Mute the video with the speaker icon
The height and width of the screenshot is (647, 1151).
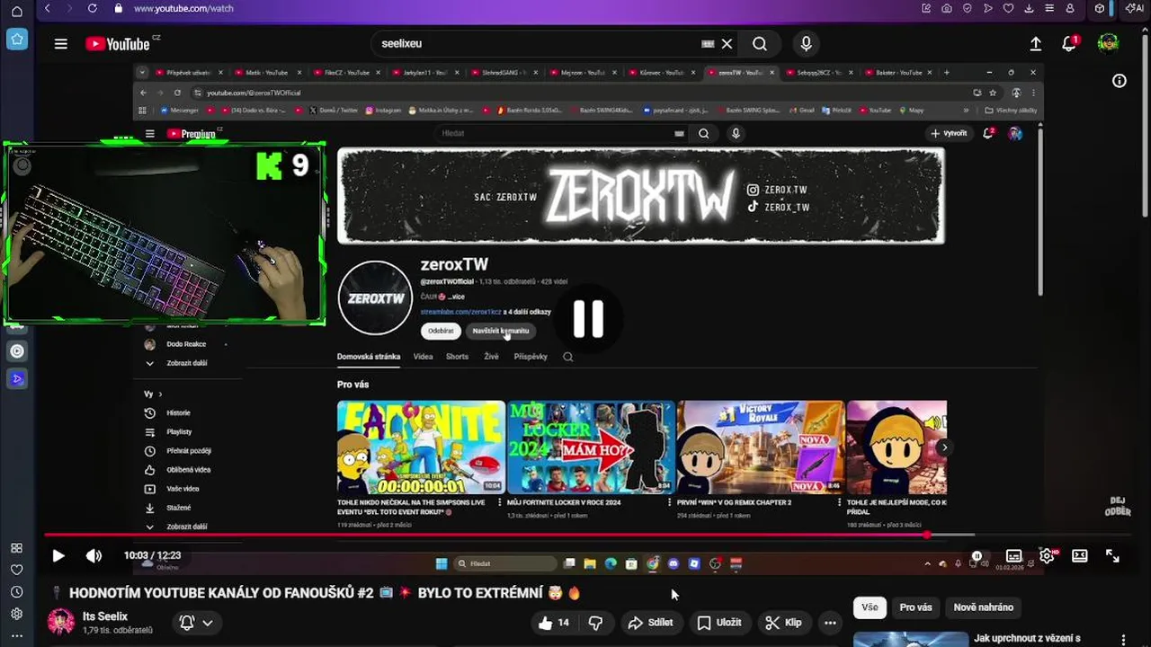tap(94, 556)
